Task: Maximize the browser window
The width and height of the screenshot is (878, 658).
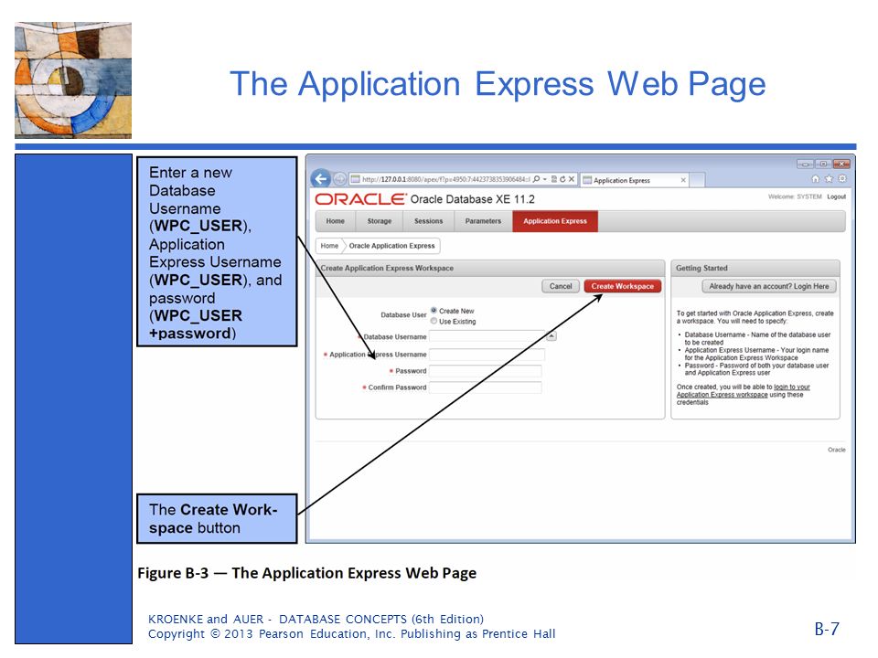Action: (823, 164)
